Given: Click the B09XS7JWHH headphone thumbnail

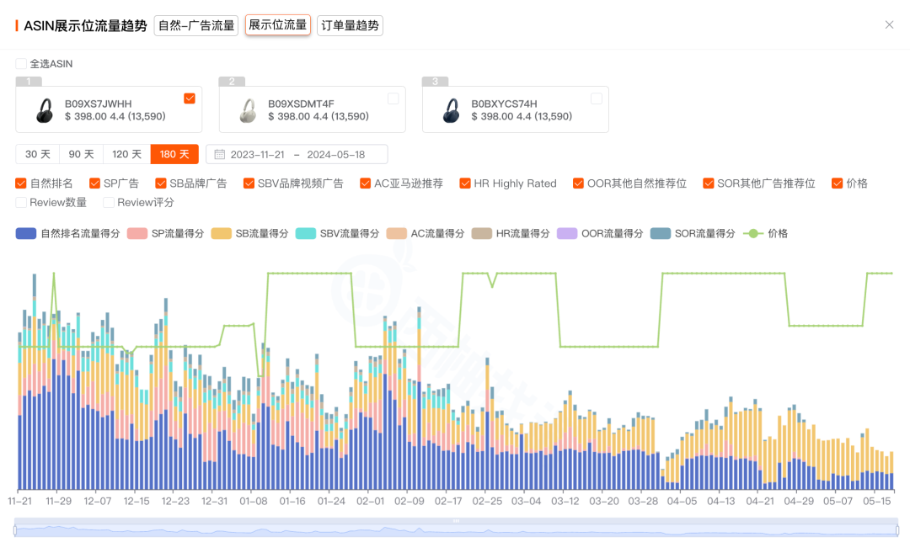Looking at the screenshot, I should click(x=44, y=109).
